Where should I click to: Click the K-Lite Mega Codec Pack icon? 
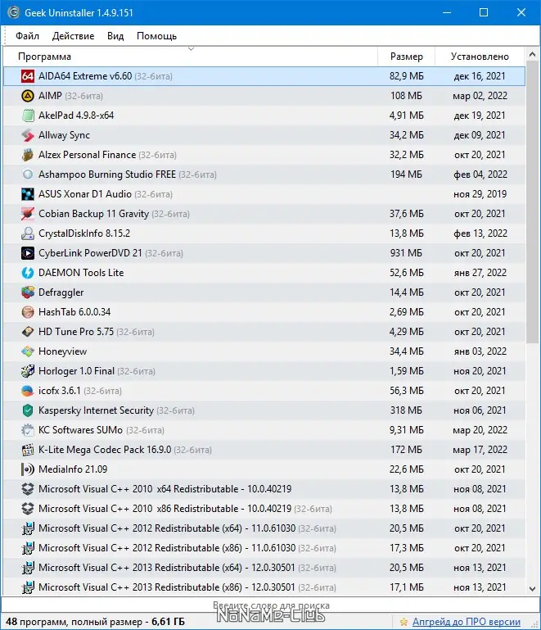click(x=28, y=450)
